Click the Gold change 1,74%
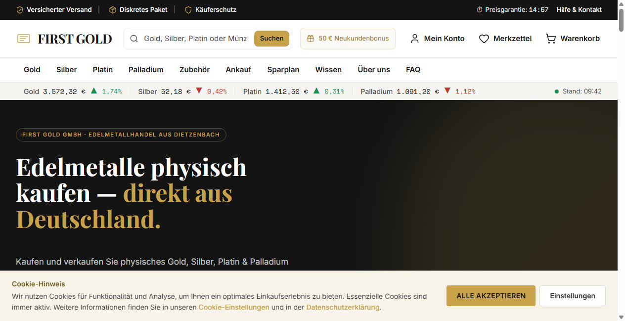This screenshot has height=321, width=625. (112, 92)
